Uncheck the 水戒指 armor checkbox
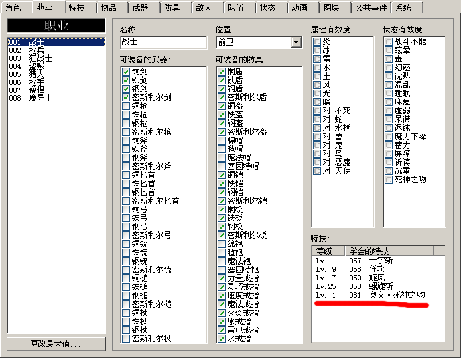The image size is (461, 358). pos(222,339)
